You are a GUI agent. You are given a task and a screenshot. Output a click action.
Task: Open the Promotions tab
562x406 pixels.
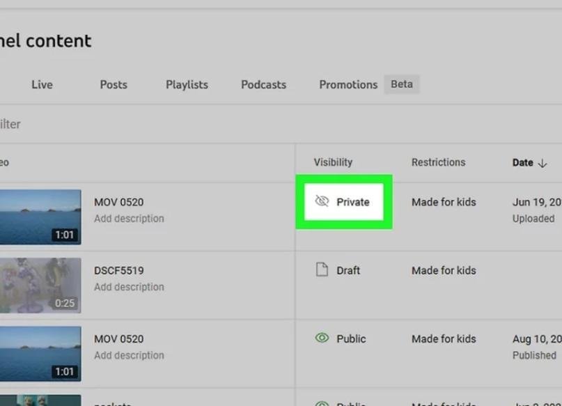click(348, 84)
